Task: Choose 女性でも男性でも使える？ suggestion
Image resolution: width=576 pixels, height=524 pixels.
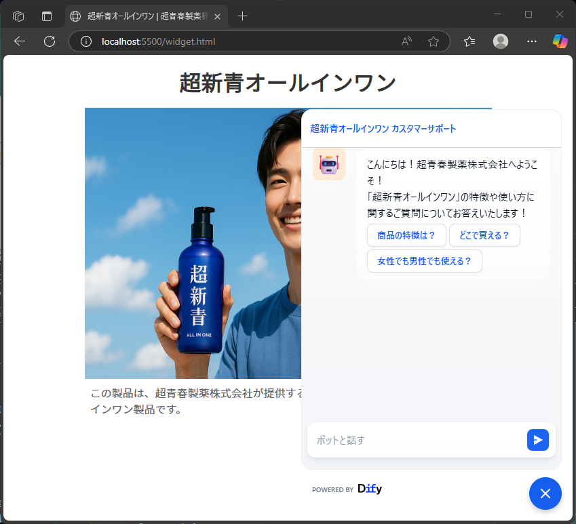Action: [x=424, y=261]
